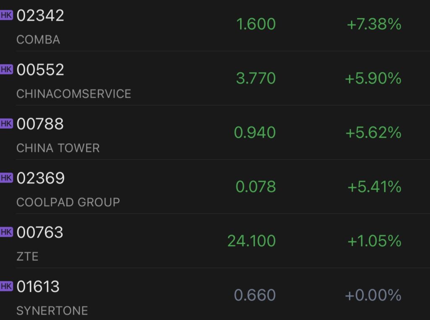Click COMBA's price of 1.600
This screenshot has width=430, height=320.
[256, 24]
